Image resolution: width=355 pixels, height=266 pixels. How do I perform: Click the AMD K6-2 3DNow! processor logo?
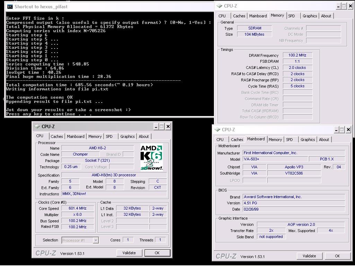click(151, 158)
